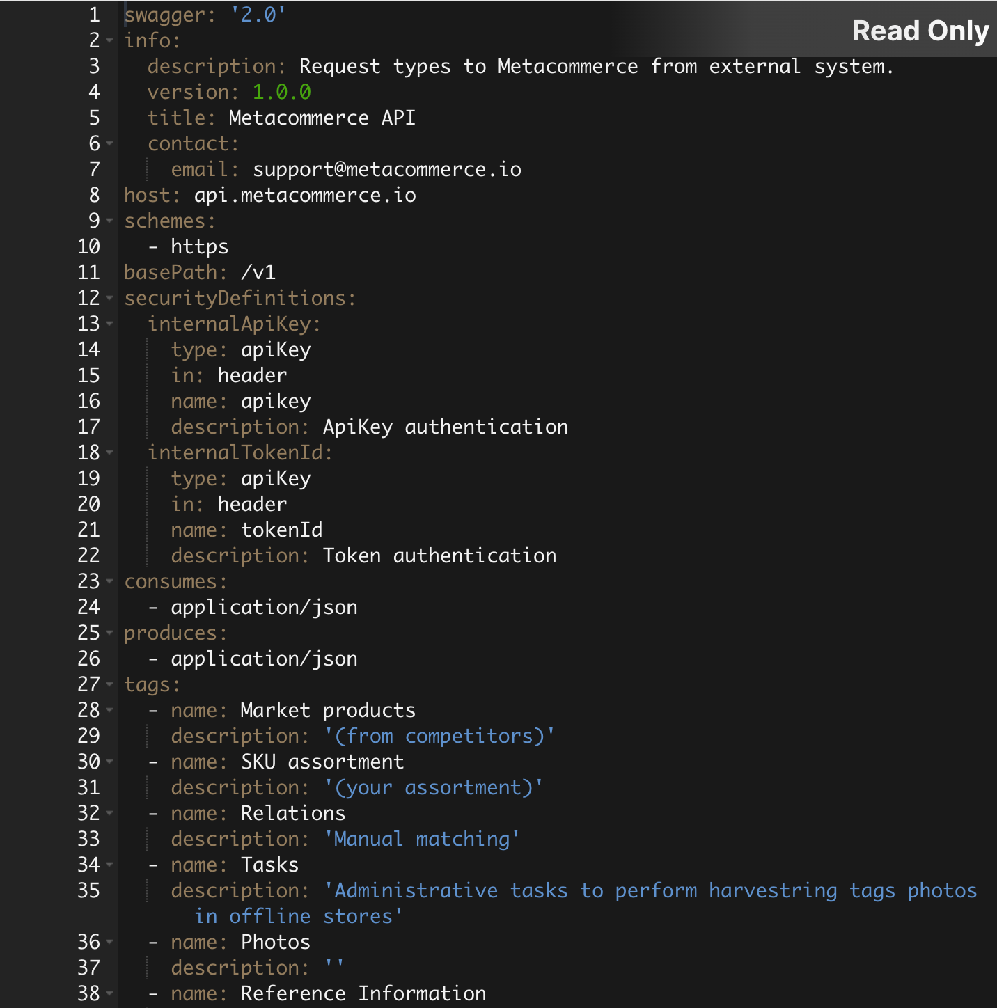Collapse the info block at line 2
This screenshot has width=997, height=1008.
coord(110,40)
